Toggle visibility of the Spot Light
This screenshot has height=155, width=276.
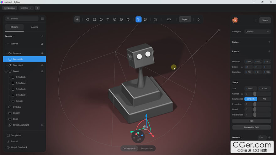[x=42, y=65]
